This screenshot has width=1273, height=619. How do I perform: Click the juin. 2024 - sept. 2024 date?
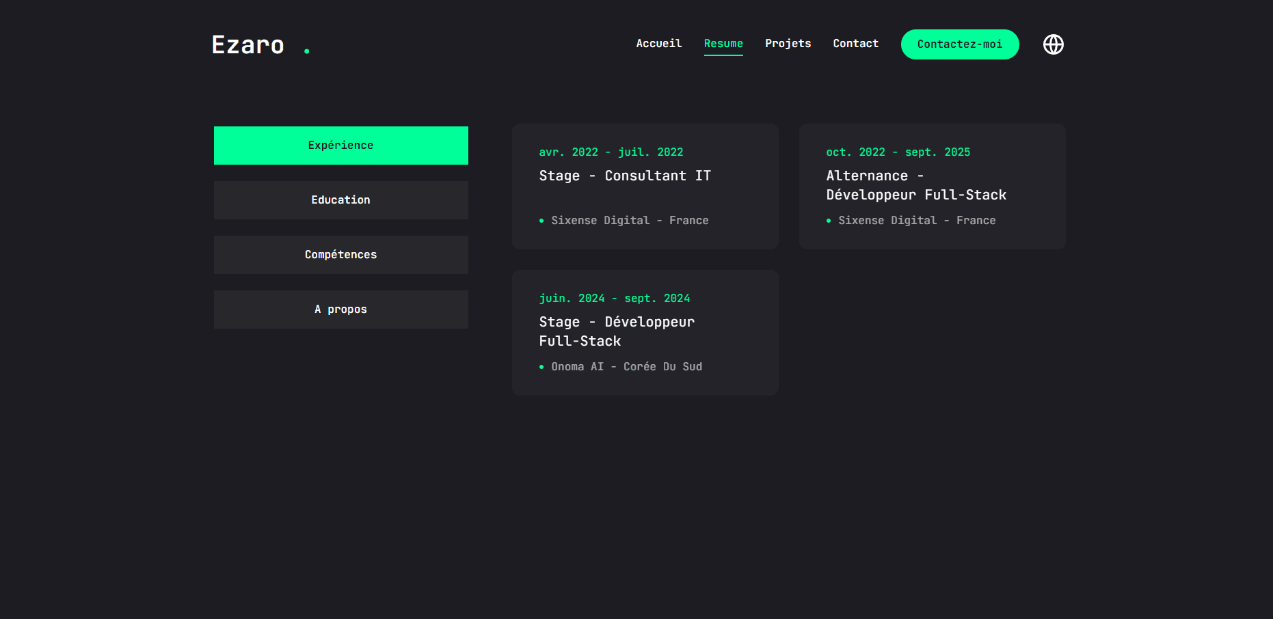coord(614,299)
